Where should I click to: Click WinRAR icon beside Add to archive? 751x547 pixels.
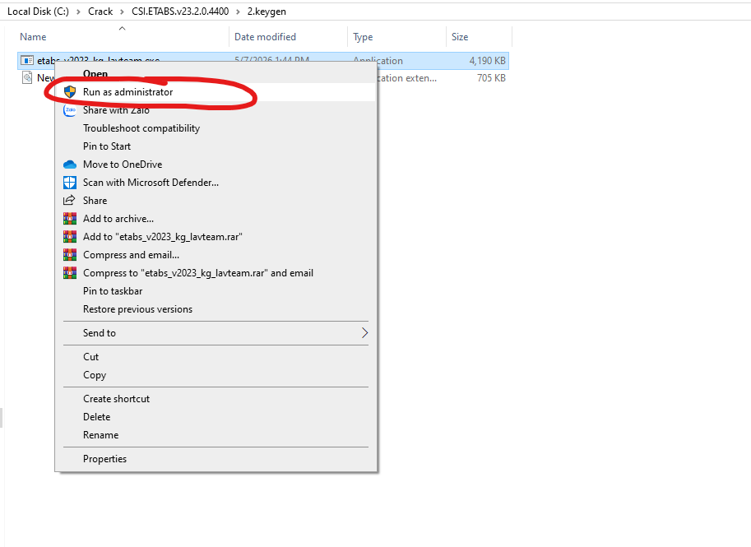(x=70, y=219)
